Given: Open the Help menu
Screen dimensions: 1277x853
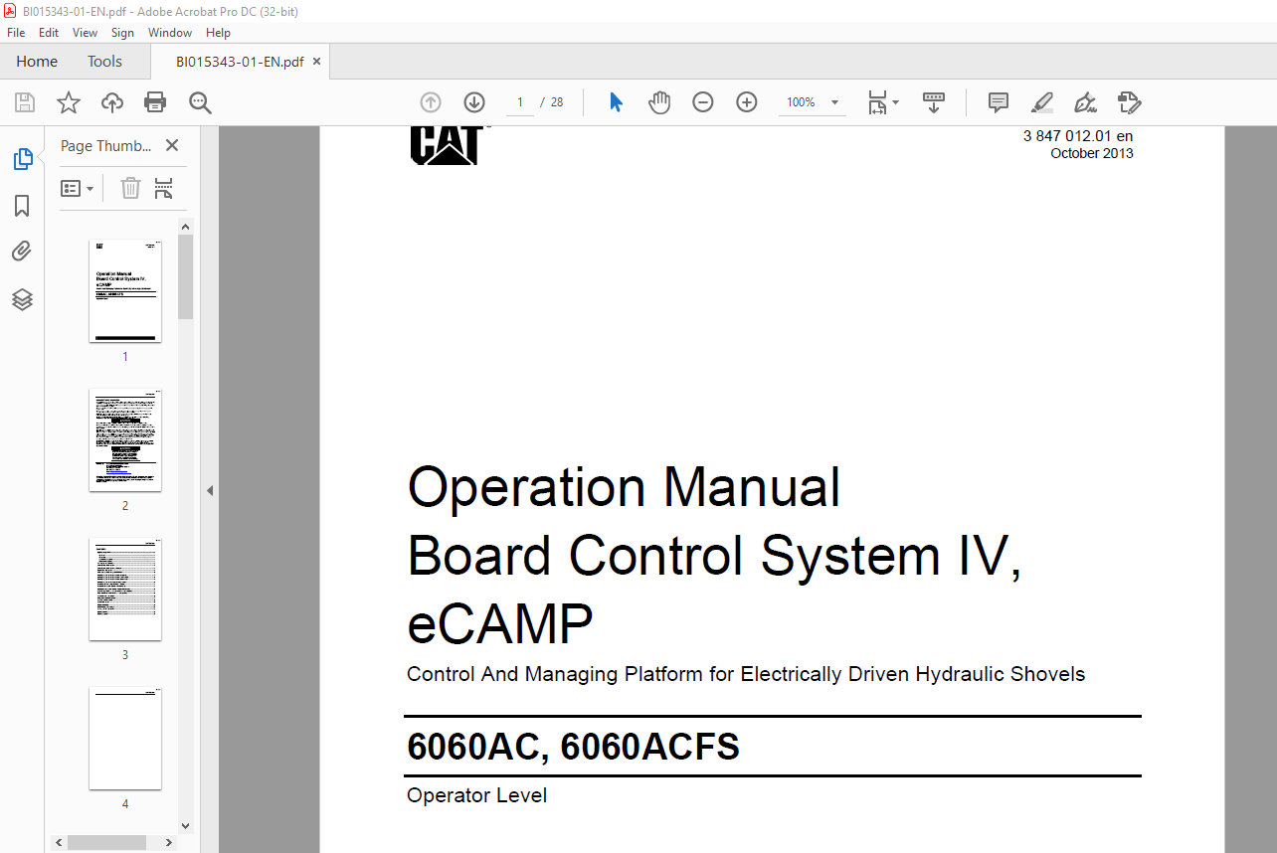Looking at the screenshot, I should pos(218,32).
